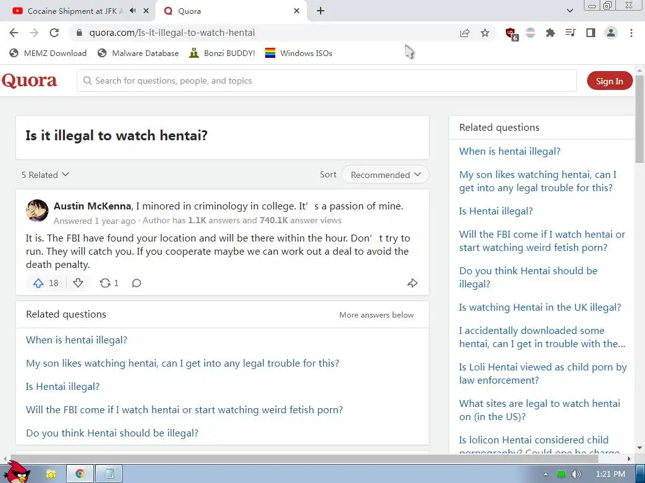Mute the Cocaine Shipment at JFK tab audio
Viewport: 645px width, 483px height.
pos(132,11)
